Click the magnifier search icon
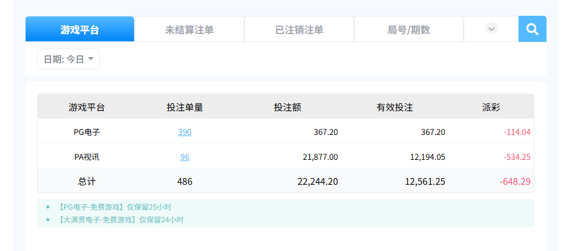 [x=532, y=29]
